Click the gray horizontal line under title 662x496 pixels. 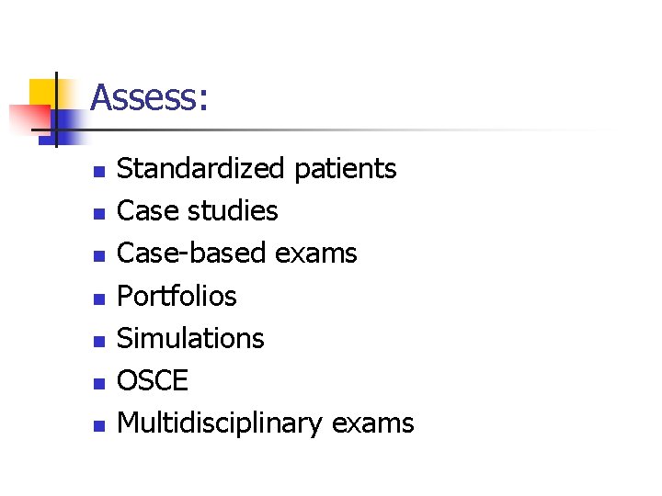[x=368, y=130]
